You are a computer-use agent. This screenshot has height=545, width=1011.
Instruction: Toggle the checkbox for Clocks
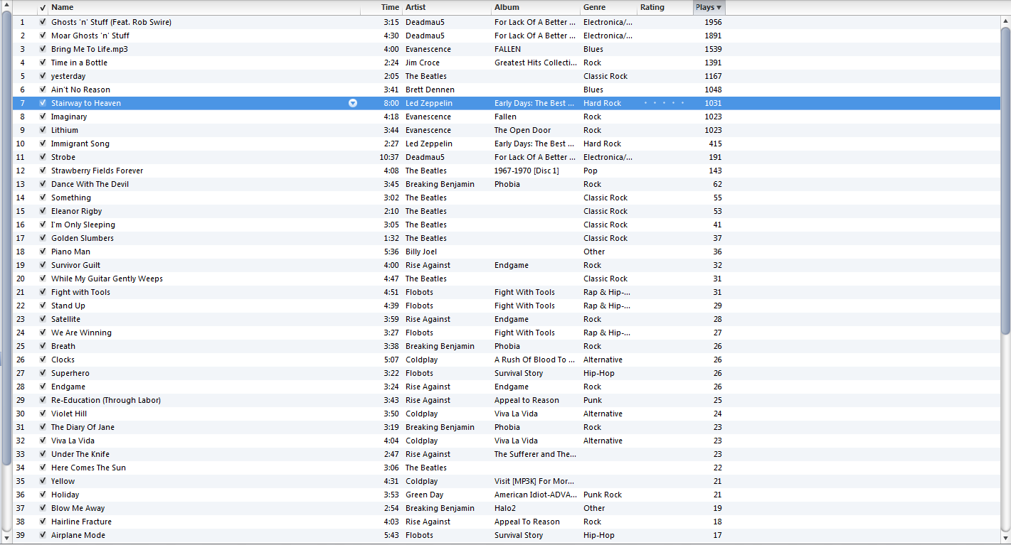point(43,360)
